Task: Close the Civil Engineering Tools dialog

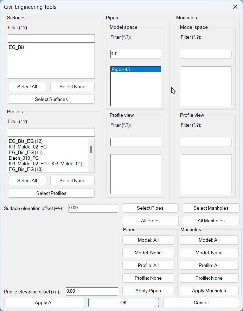Action: pos(235,7)
